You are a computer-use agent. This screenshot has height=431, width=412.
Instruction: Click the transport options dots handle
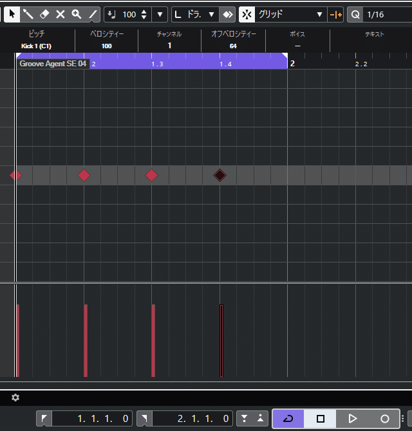pyautogui.click(x=402, y=419)
